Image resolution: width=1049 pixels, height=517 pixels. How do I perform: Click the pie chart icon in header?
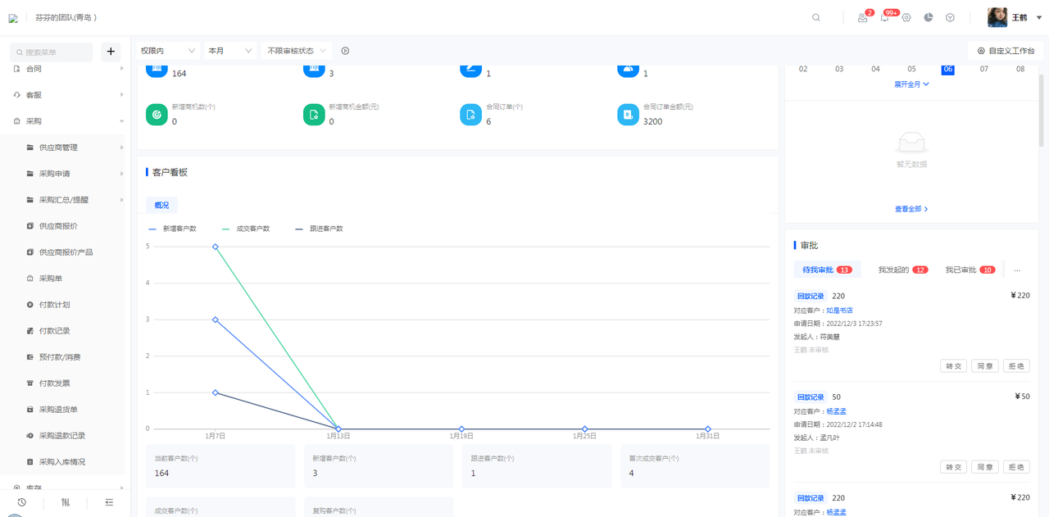tap(929, 17)
